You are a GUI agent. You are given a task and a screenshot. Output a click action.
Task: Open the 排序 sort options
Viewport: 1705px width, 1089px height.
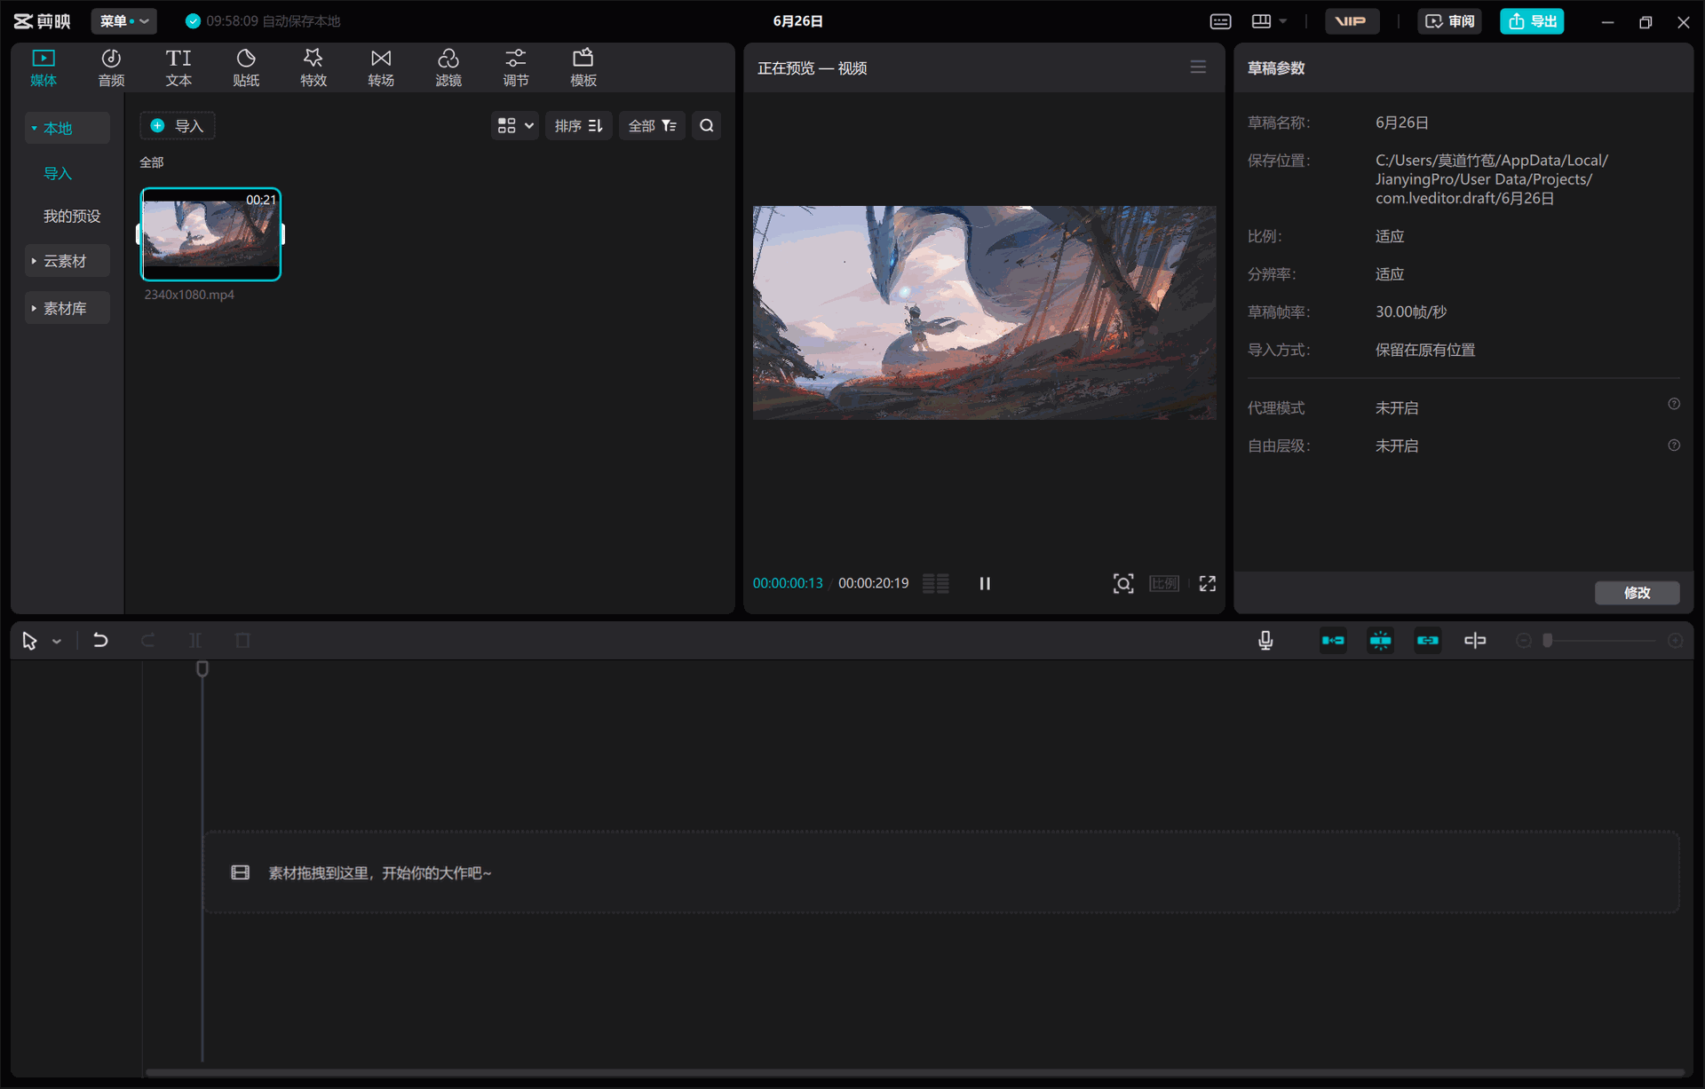coord(578,126)
